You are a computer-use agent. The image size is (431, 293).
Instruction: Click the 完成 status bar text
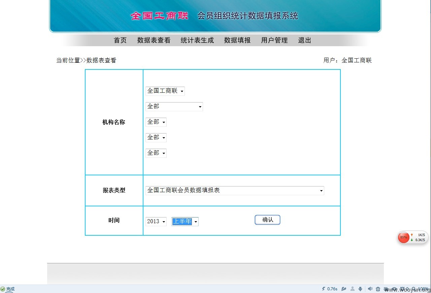click(x=10, y=289)
